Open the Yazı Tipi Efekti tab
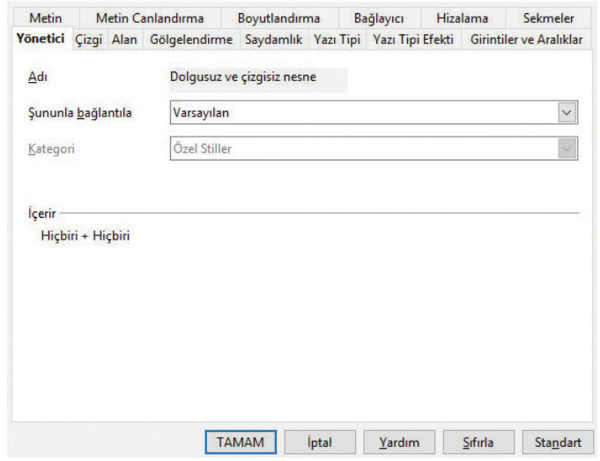The width and height of the screenshot is (600, 461). [x=412, y=41]
